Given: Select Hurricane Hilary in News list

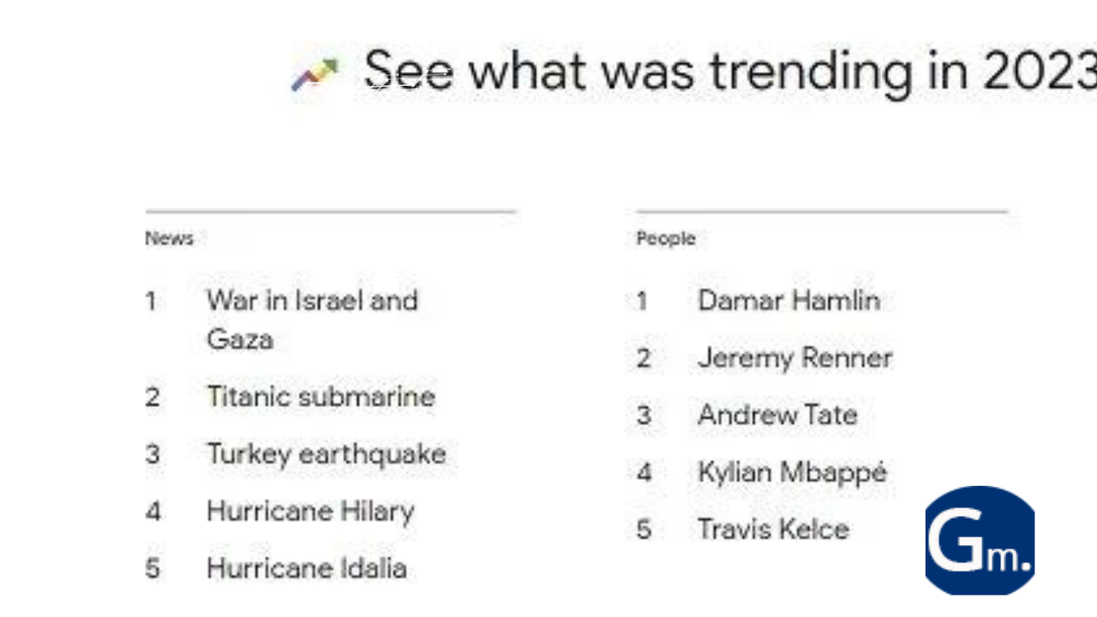Looking at the screenshot, I should point(310,512).
